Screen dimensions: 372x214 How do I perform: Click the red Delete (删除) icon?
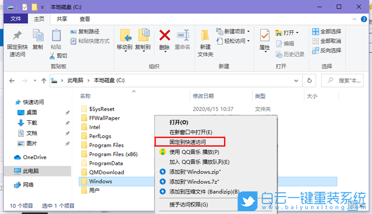164,35
